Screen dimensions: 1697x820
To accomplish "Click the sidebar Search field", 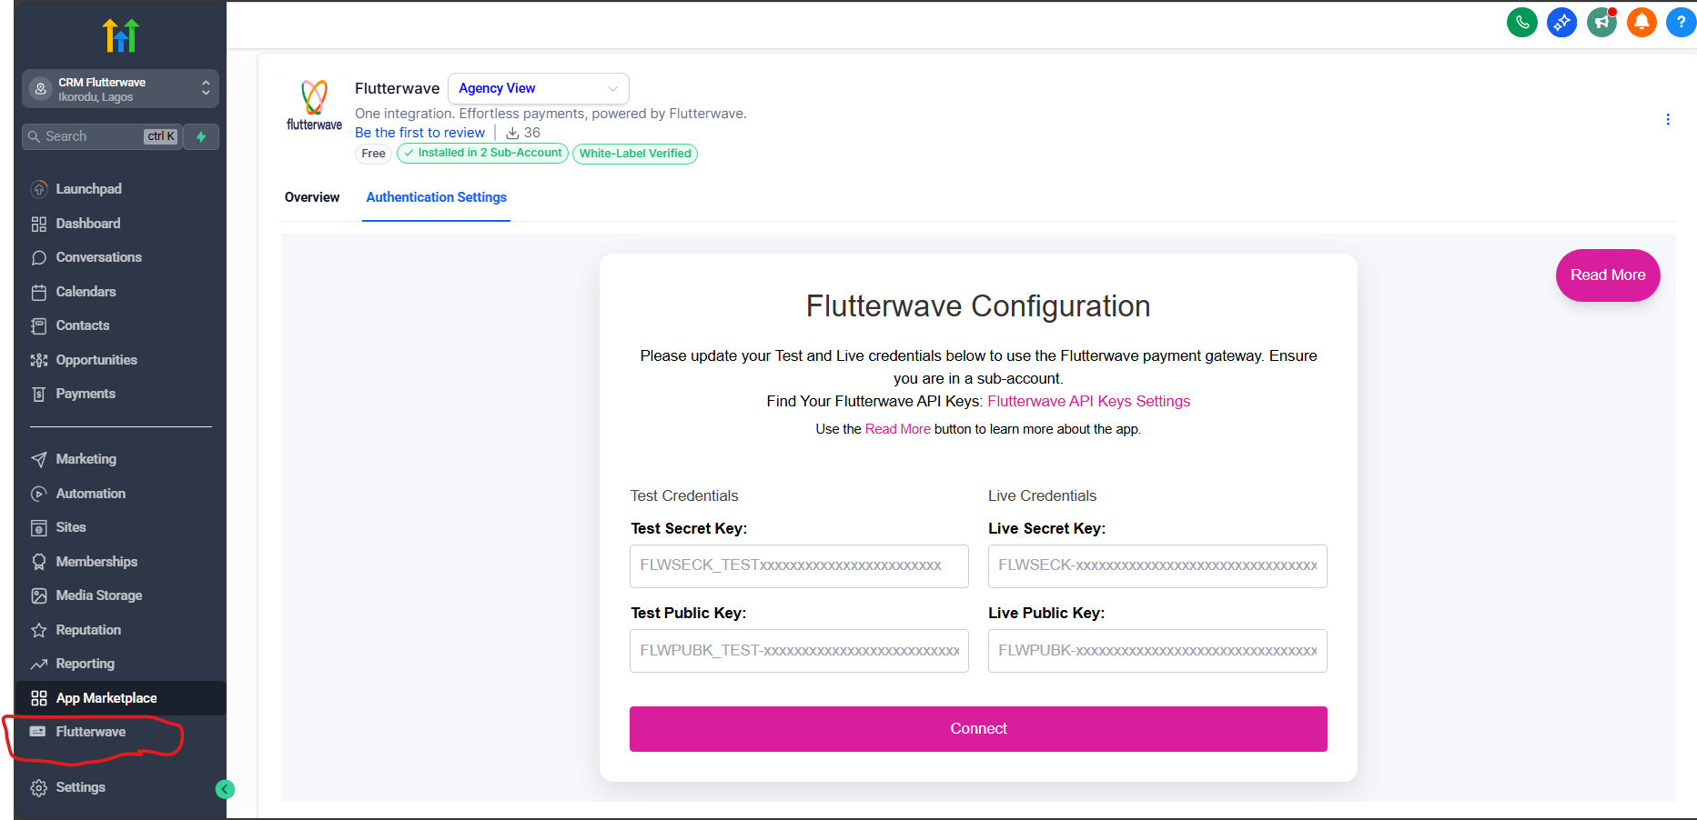I will click(102, 136).
